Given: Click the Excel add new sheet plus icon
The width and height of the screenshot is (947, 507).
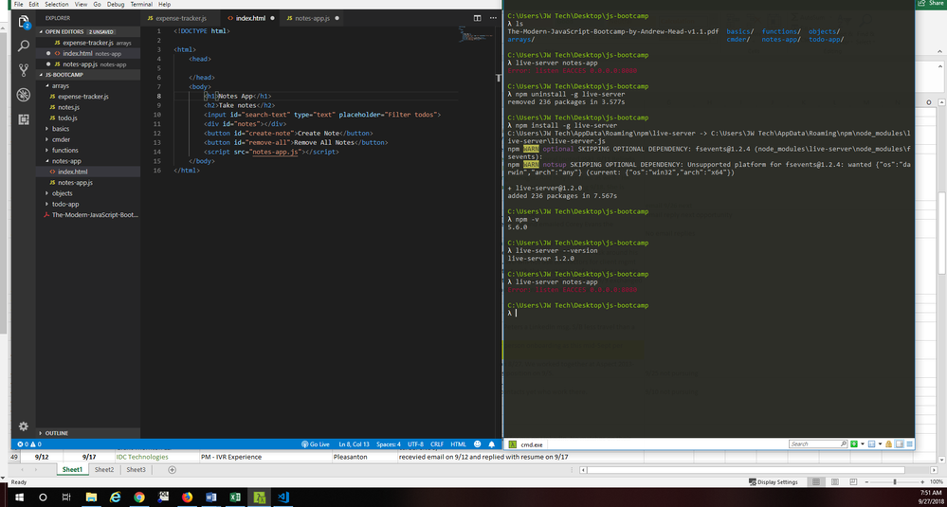Looking at the screenshot, I should click(173, 470).
